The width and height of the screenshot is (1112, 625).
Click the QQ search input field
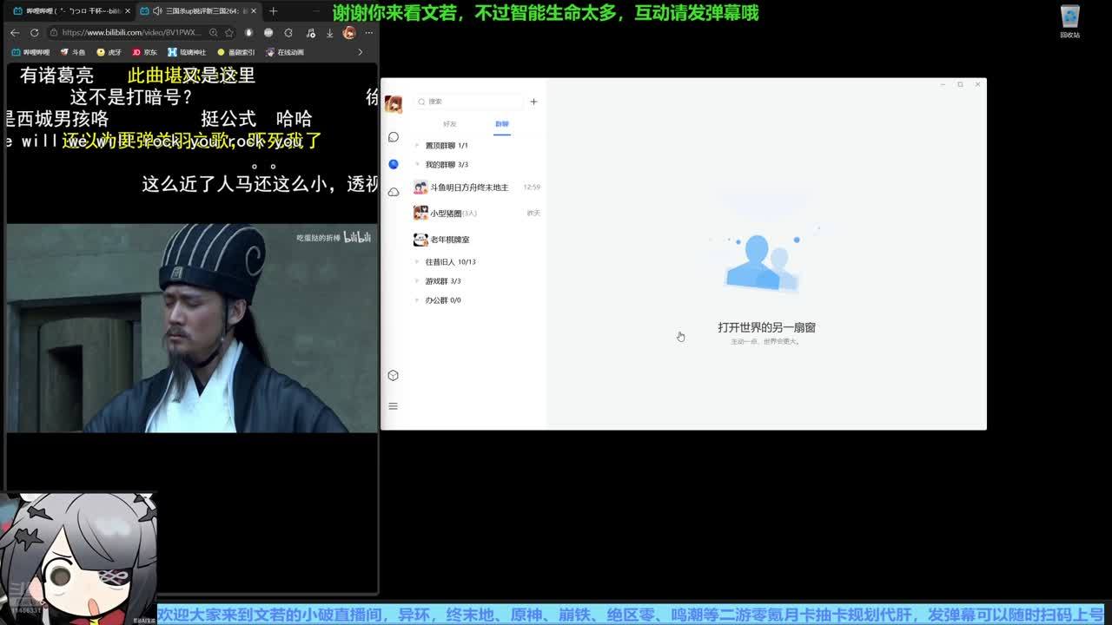(469, 102)
